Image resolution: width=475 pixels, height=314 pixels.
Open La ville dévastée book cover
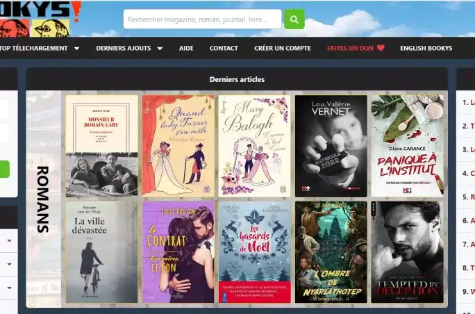[101, 252]
